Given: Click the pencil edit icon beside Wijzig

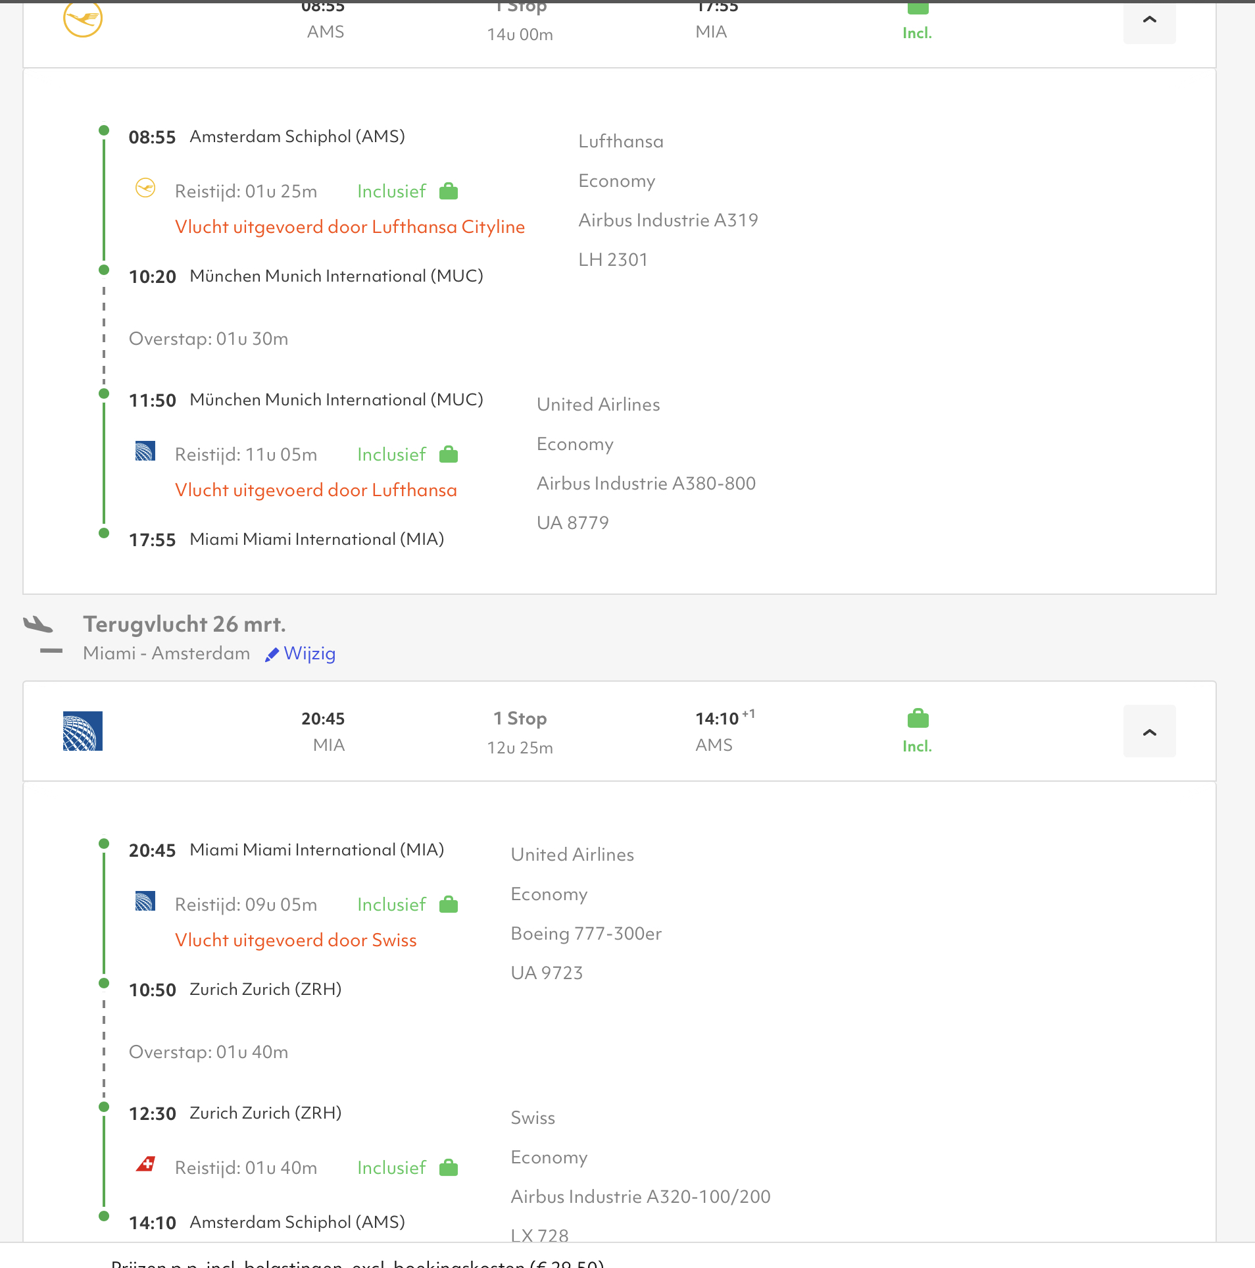Looking at the screenshot, I should 271,655.
